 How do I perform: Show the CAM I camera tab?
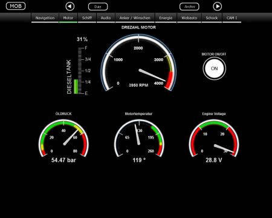tap(232, 18)
